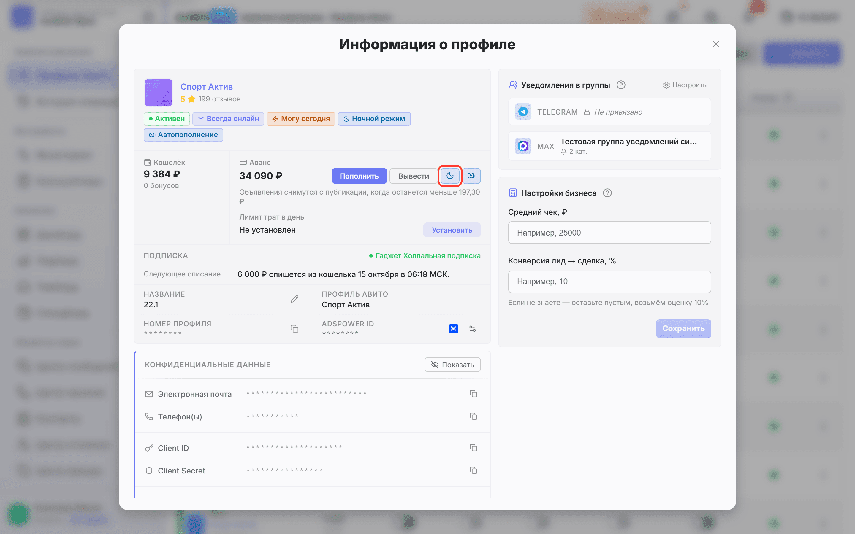Open AdsPower ID settings sliders icon
Image resolution: width=855 pixels, height=534 pixels.
[472, 328]
